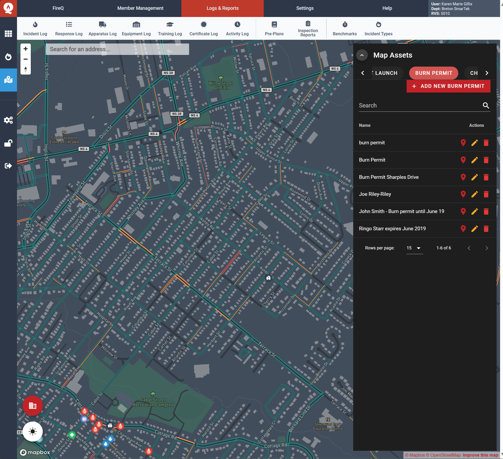503x459 pixels.
Task: Click the Training Log graduation cap icon
Action: [170, 25]
